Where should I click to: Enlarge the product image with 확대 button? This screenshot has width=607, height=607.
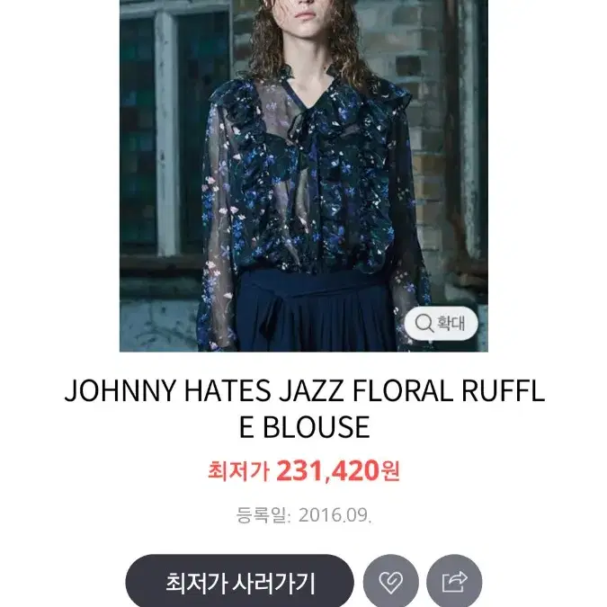(x=441, y=323)
